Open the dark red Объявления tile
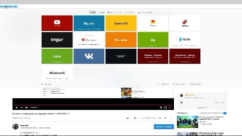 [185, 56]
